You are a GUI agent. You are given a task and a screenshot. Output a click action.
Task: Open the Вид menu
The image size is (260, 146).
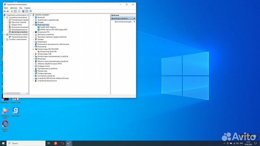pos(21,8)
